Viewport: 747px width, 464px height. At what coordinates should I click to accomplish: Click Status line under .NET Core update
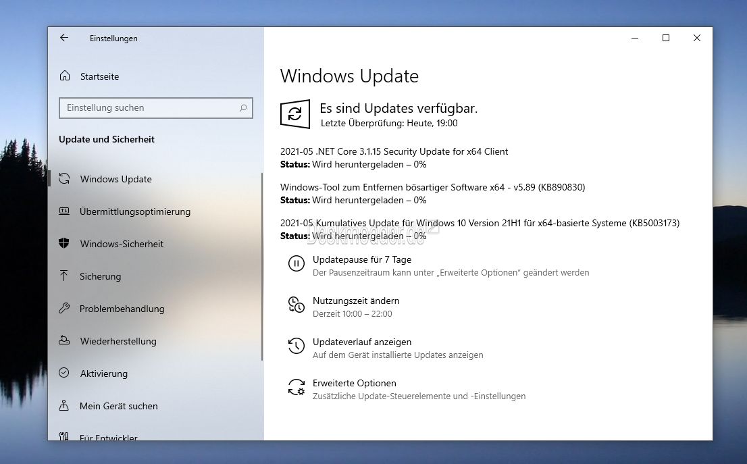(353, 164)
